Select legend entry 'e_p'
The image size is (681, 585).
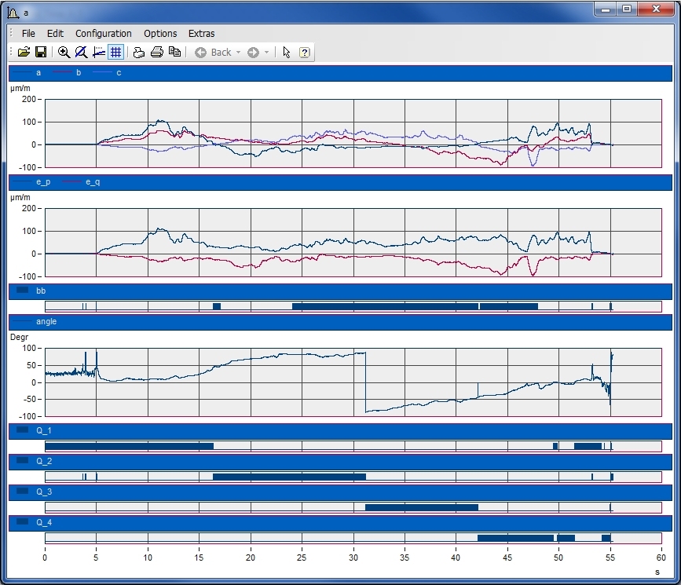pos(43,182)
